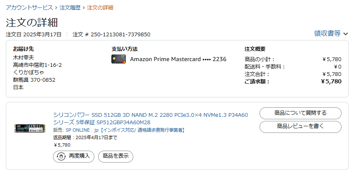Viewport: 356px width, 175px height.
Task: Navigate to 注文履歴 in the breadcrumb
Action: coord(70,8)
